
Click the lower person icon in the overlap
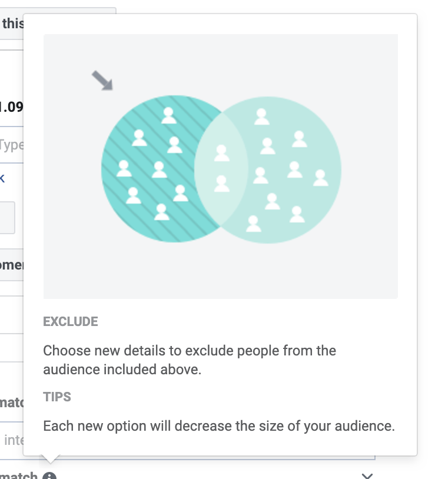pos(221,183)
